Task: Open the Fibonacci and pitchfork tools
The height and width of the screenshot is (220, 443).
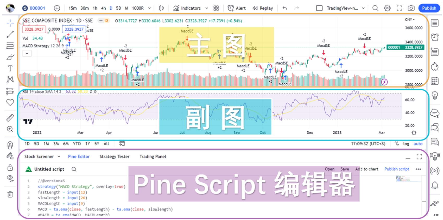Action: pos(10,46)
